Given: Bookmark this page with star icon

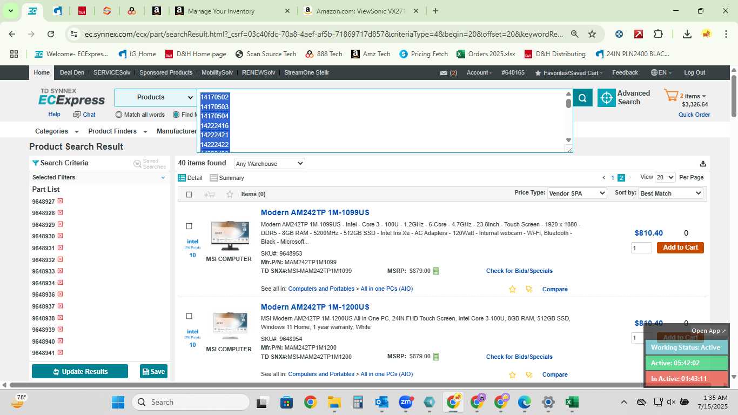Looking at the screenshot, I should tap(592, 34).
